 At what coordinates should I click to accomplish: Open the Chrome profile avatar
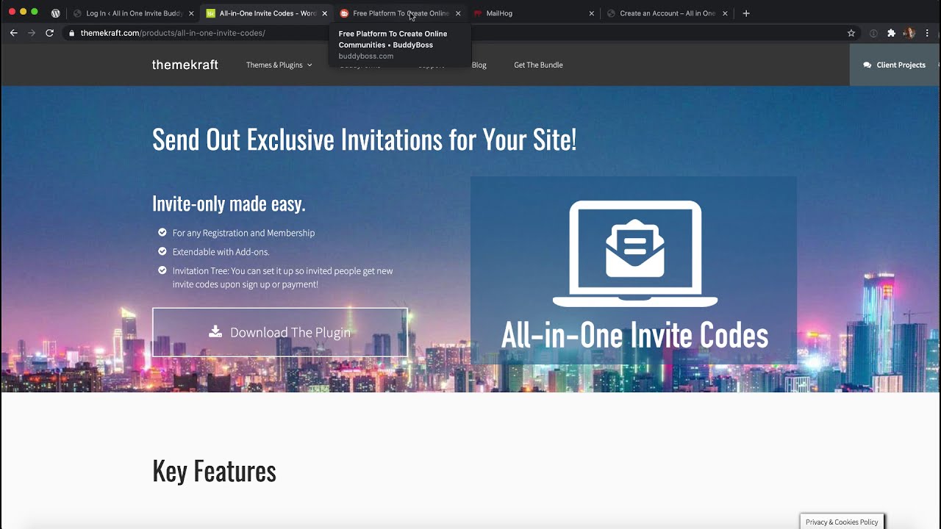pyautogui.click(x=909, y=33)
